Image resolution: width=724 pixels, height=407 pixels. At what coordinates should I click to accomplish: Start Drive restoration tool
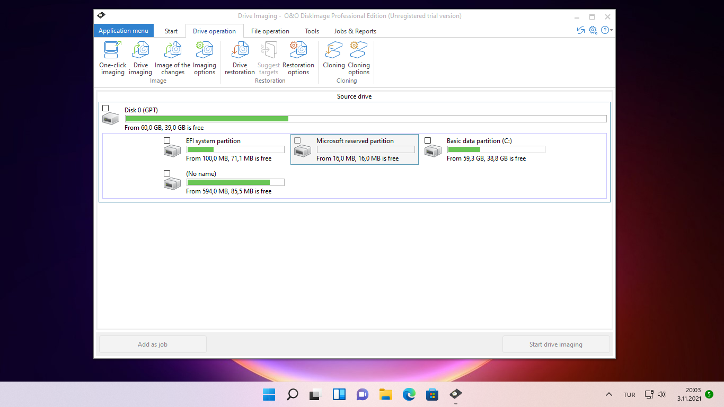click(240, 58)
